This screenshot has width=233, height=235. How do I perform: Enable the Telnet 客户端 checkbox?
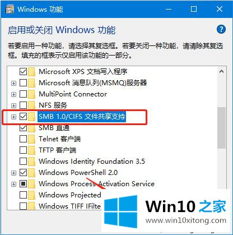(23, 139)
